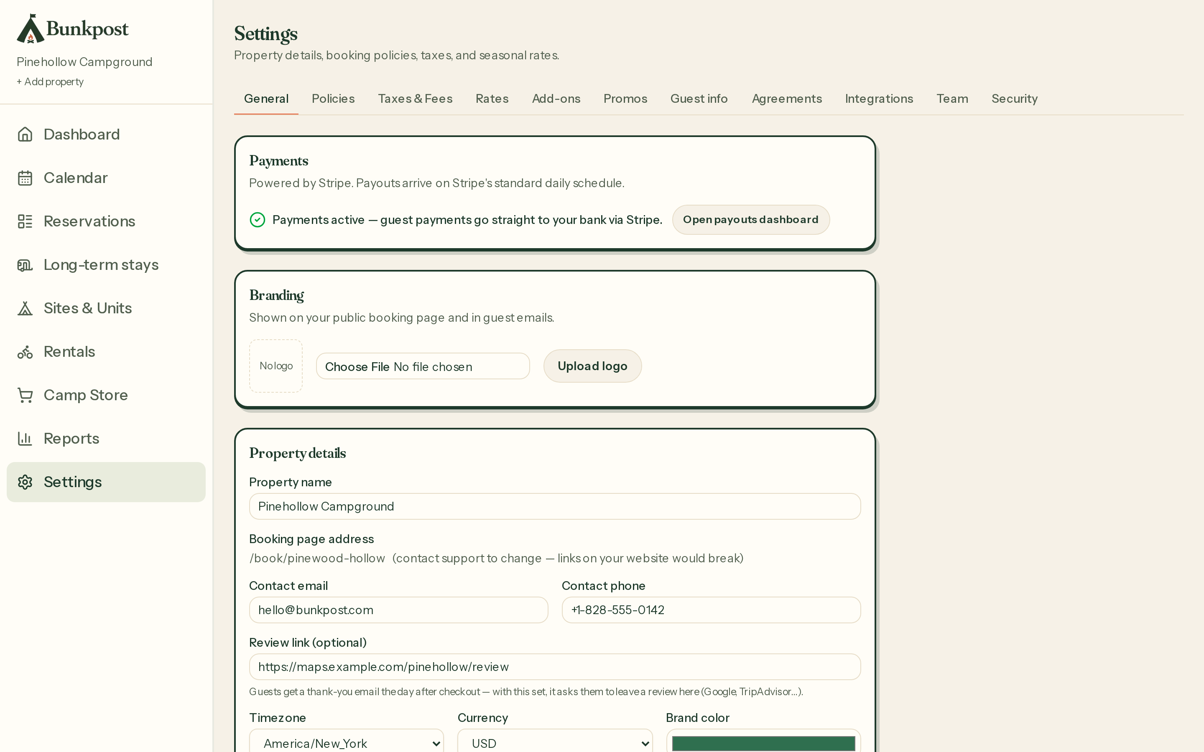
Task: Click the Review link input field
Action: click(x=555, y=667)
